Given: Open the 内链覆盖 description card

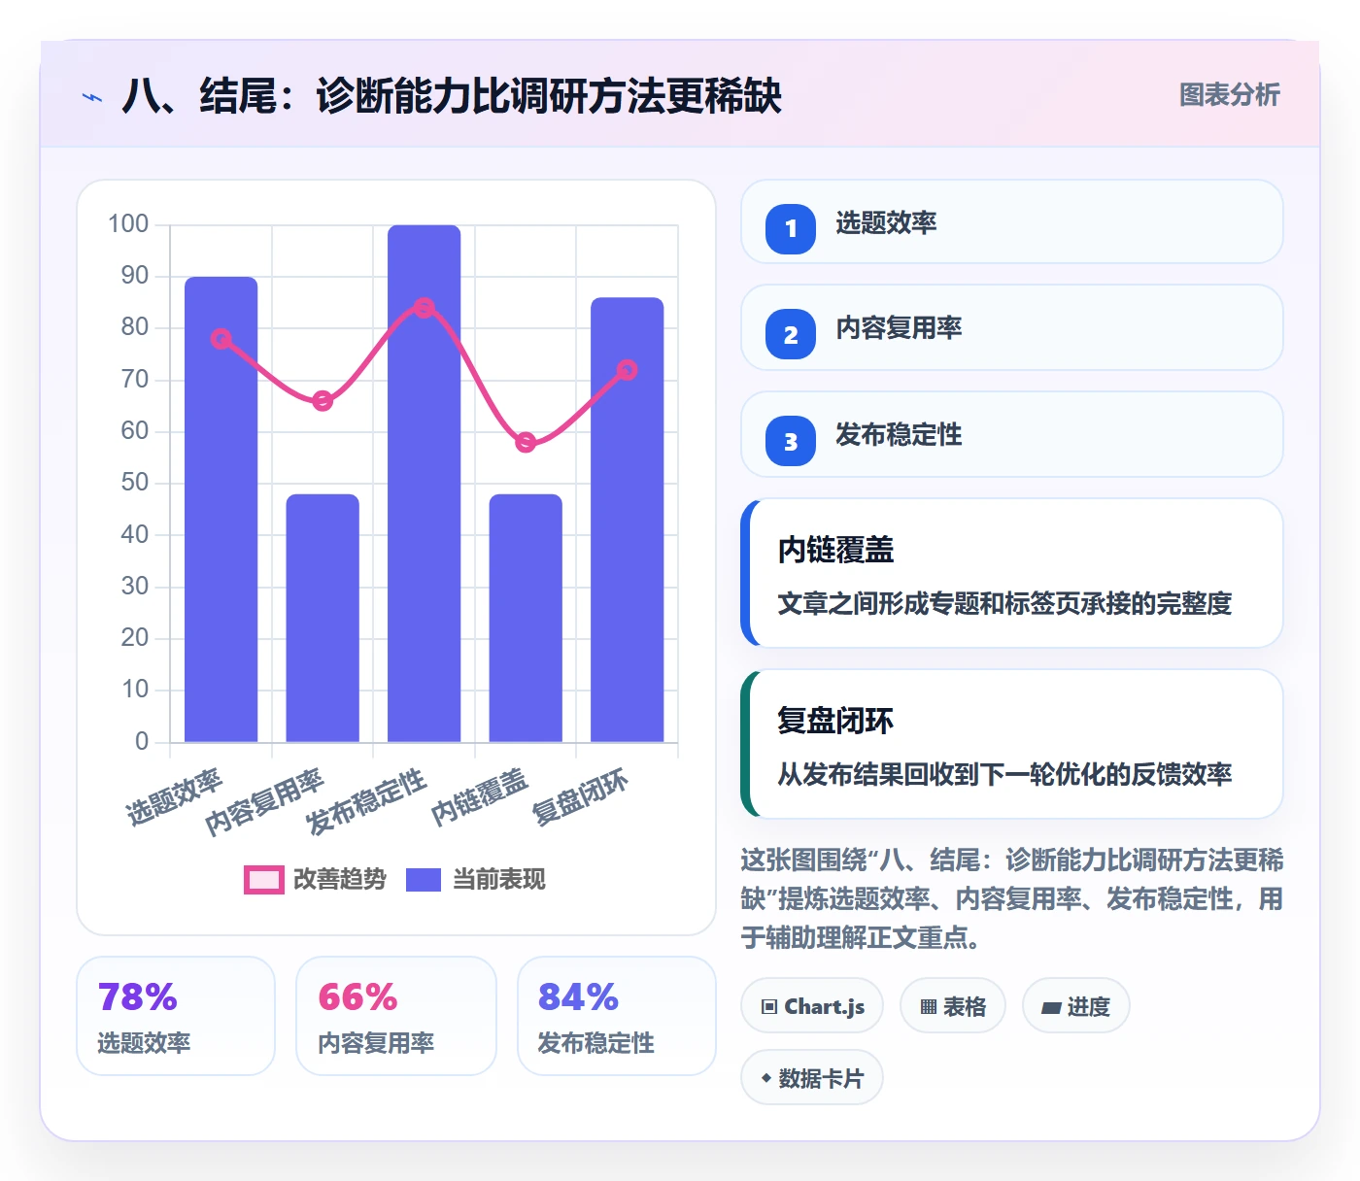Looking at the screenshot, I should pos(1011,573).
